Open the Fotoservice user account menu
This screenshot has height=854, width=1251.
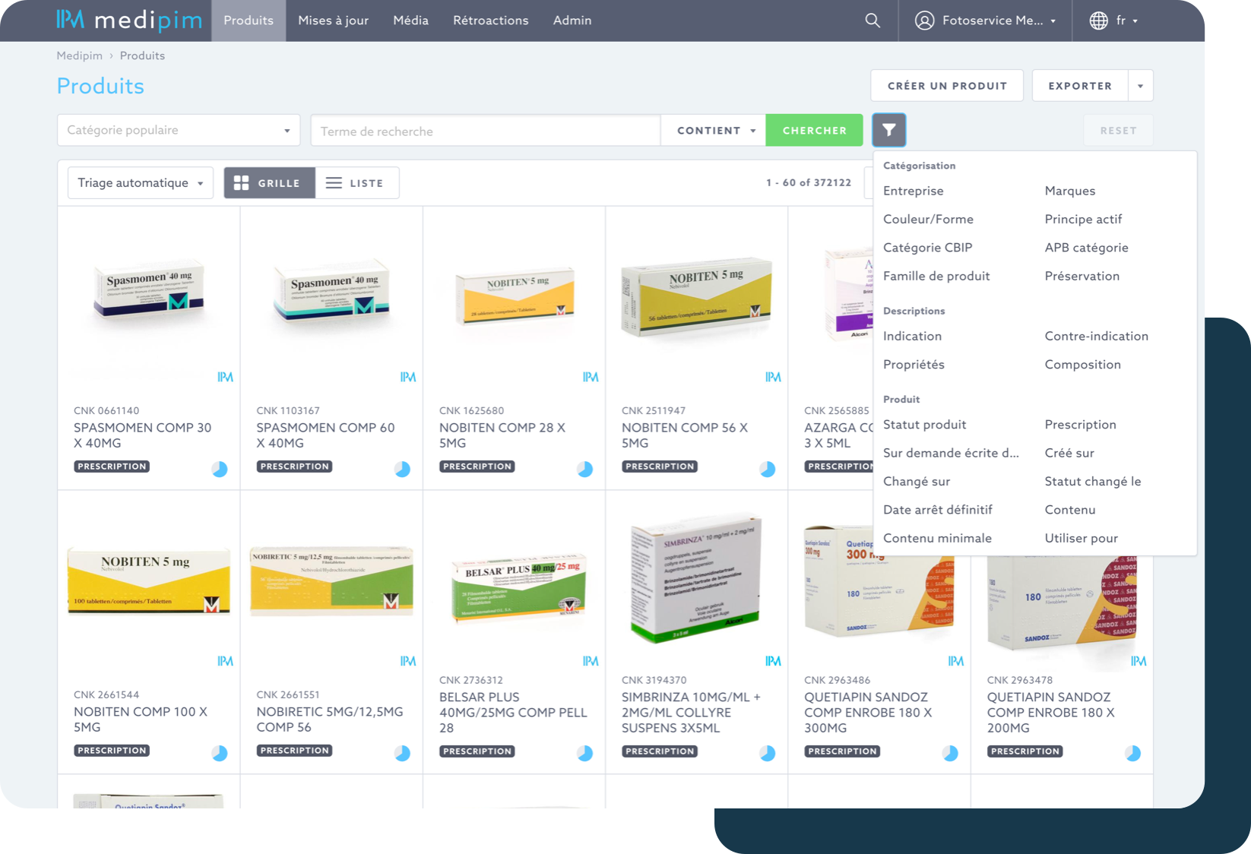coord(985,21)
